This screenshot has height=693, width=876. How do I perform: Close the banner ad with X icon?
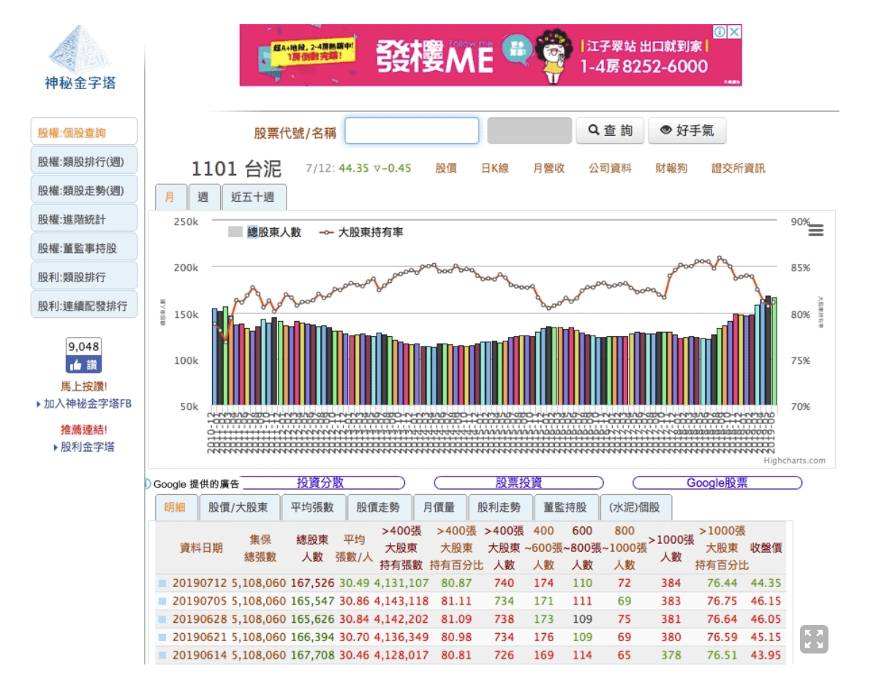coord(734,32)
